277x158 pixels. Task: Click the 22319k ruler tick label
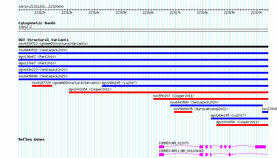point(229,12)
